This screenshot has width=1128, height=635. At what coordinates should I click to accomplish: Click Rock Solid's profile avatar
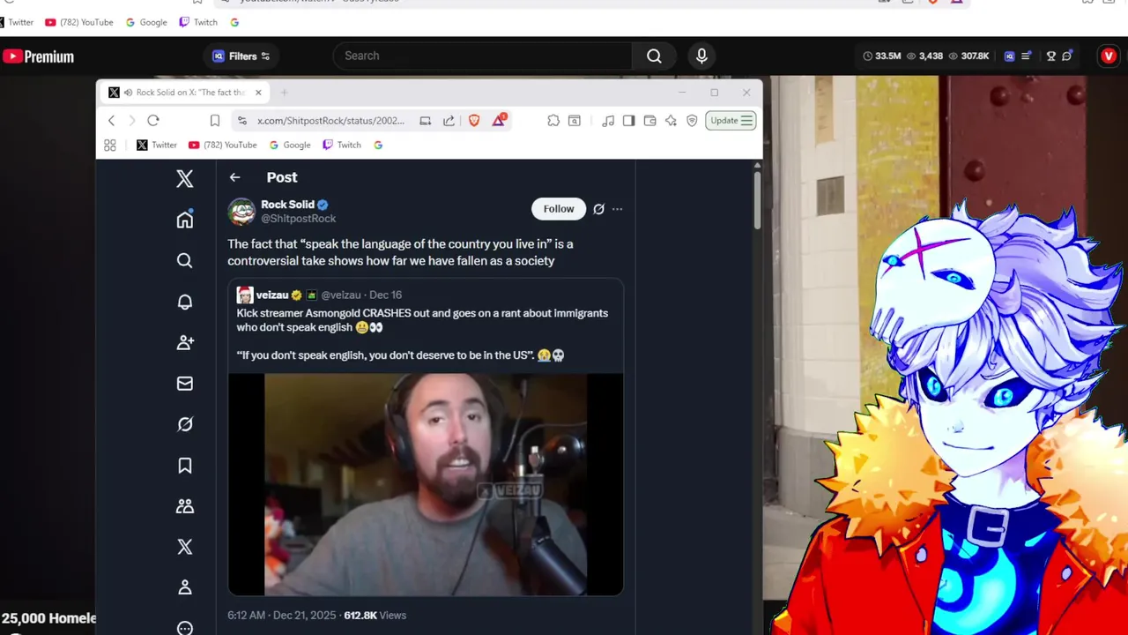coord(241,212)
